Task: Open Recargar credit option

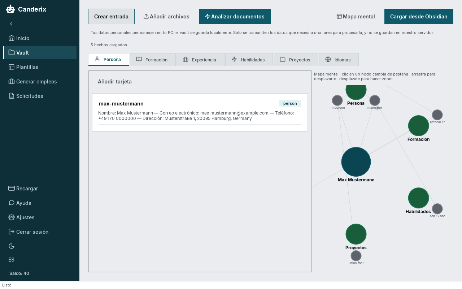Action: (40, 188)
